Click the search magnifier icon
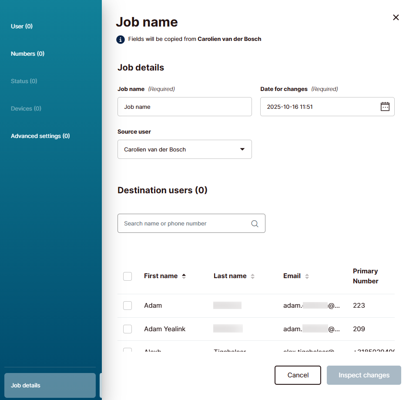This screenshot has height=400, width=406. [x=255, y=224]
